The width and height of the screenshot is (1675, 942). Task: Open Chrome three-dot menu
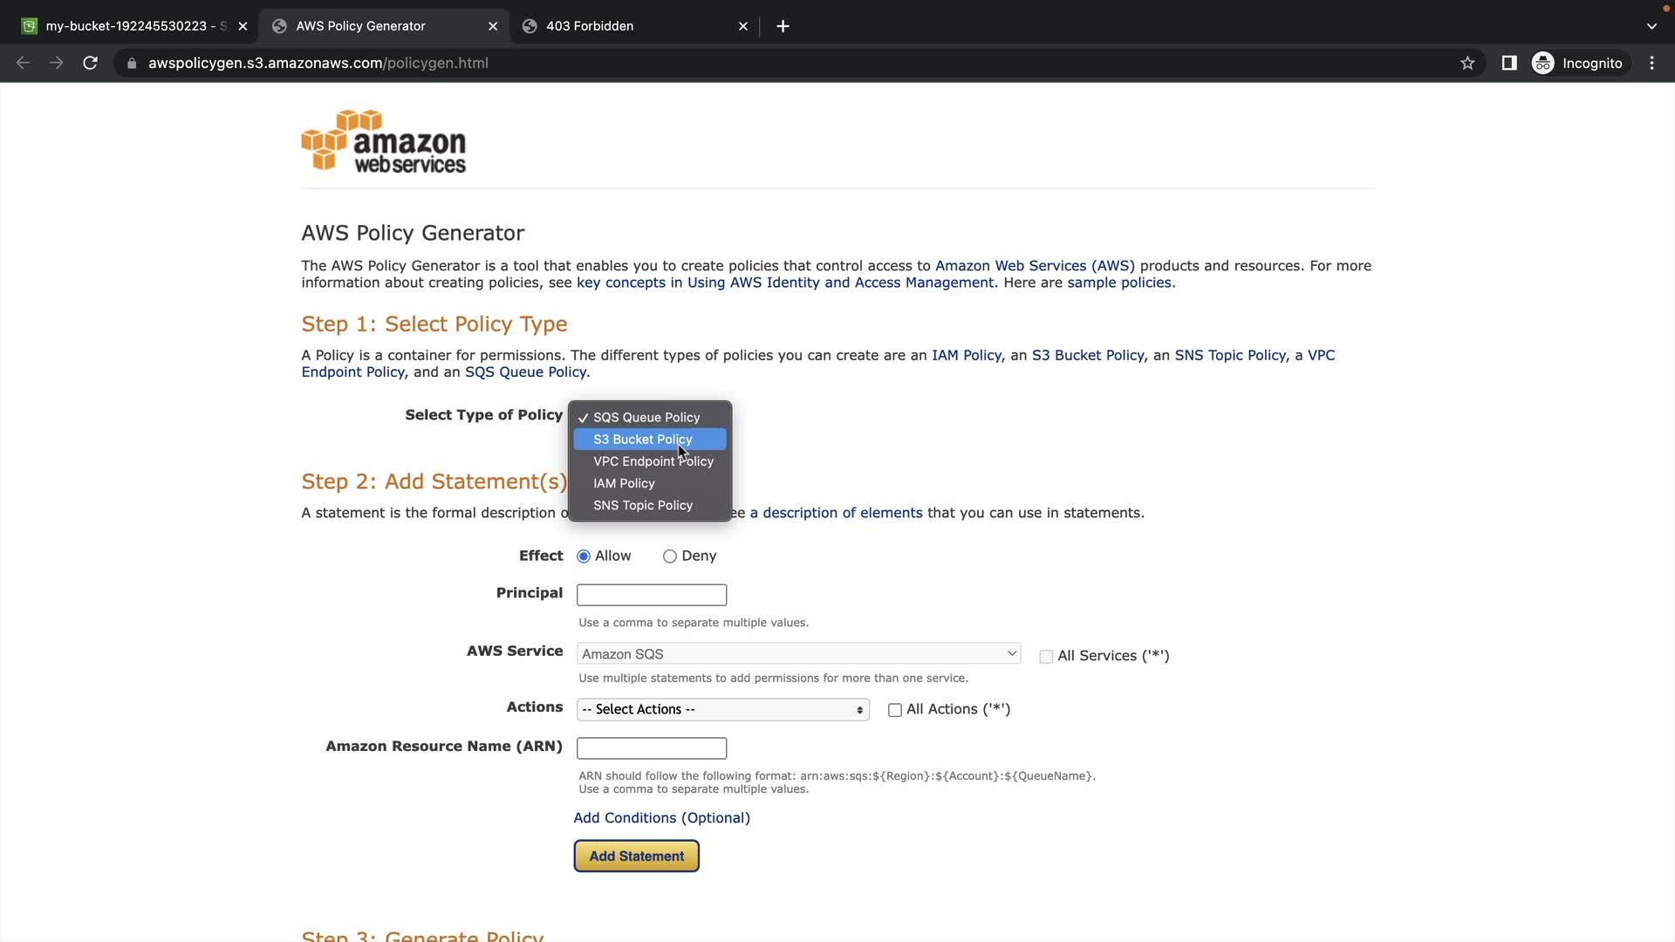pos(1651,63)
